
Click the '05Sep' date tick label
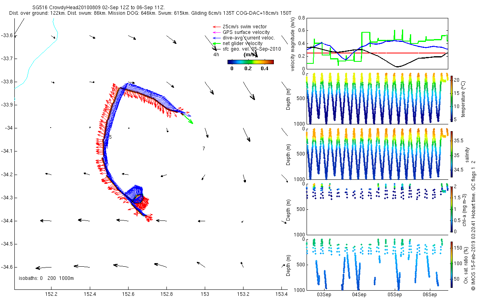point(394,294)
